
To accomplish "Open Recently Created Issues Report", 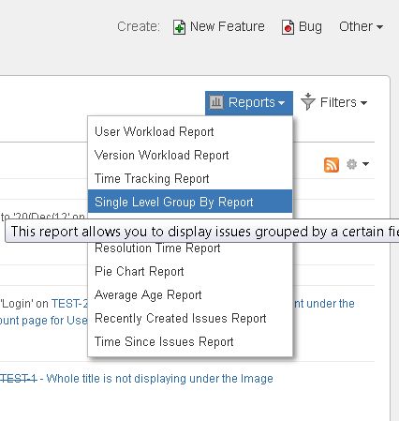I will (x=190, y=318).
